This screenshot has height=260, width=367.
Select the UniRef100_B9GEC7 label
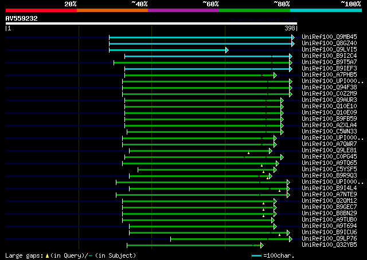pos(329,207)
